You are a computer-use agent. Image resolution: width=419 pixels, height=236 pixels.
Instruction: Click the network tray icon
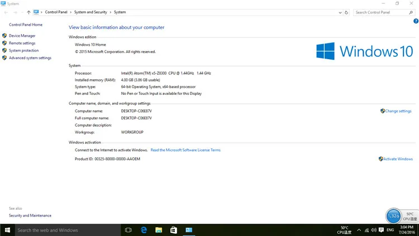[x=366, y=230]
